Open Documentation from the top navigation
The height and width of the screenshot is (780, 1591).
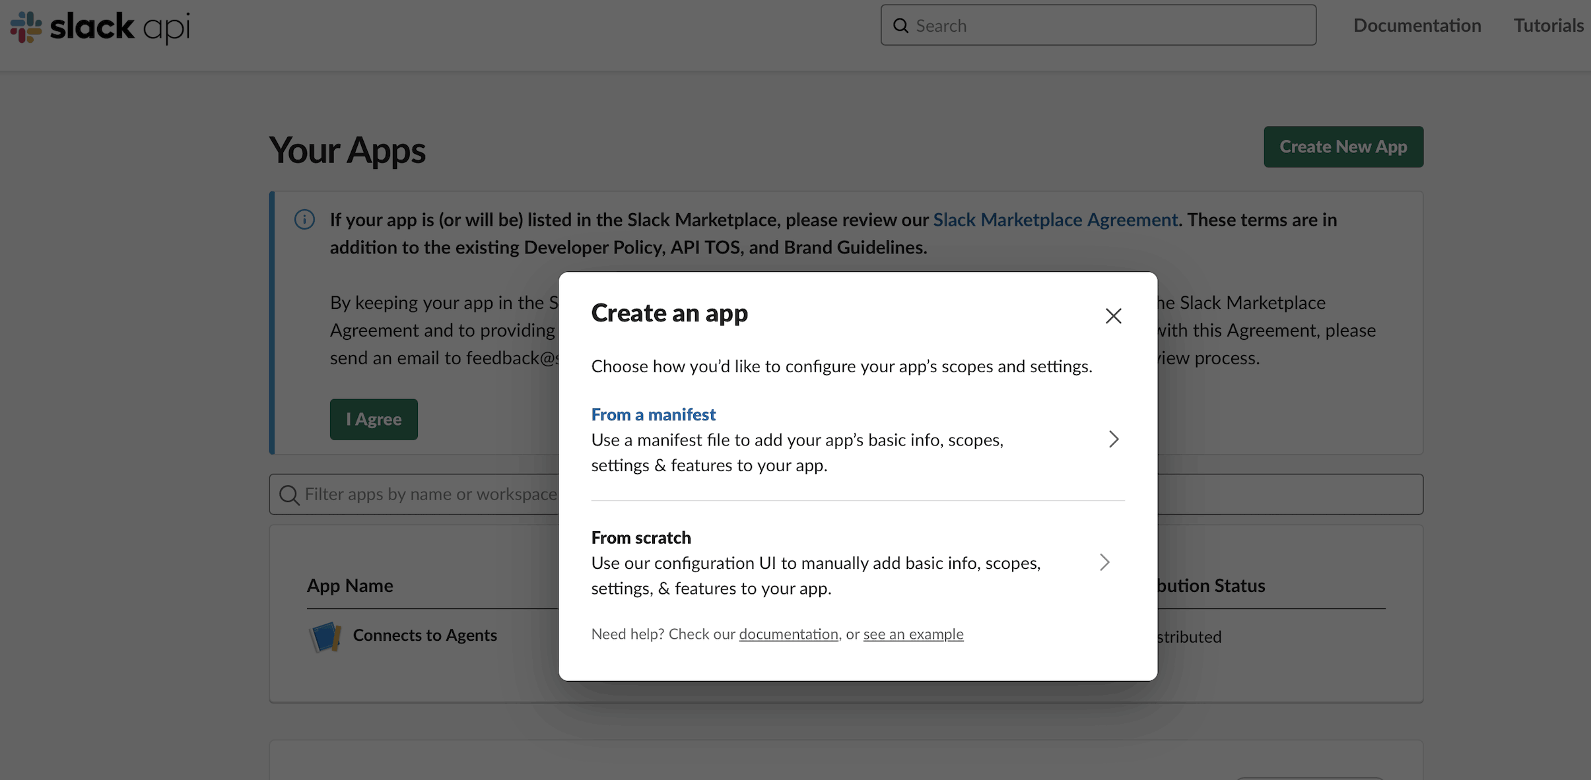tap(1416, 25)
